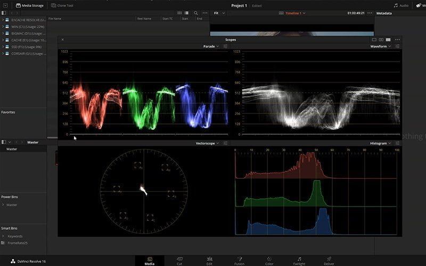Switch to the Fairlight page

point(299,261)
